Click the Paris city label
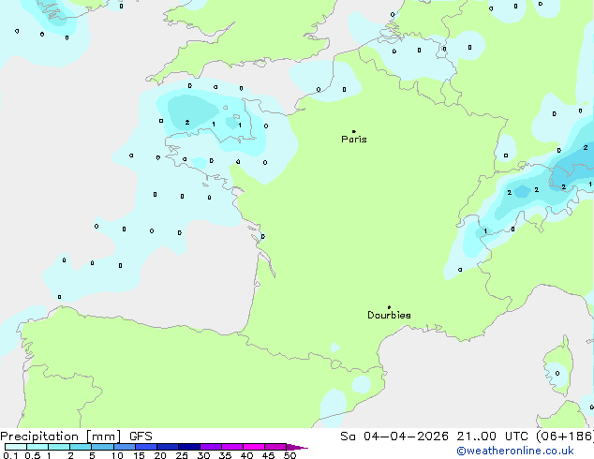 point(354,140)
